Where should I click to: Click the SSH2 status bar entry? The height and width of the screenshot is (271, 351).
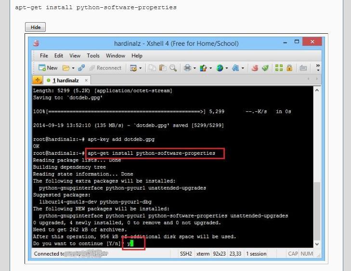pyautogui.click(x=186, y=254)
